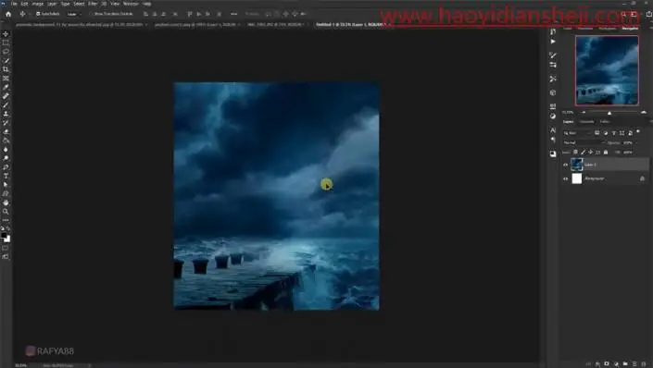
Task: Open the layer filter Kind dropdown
Action: point(577,133)
